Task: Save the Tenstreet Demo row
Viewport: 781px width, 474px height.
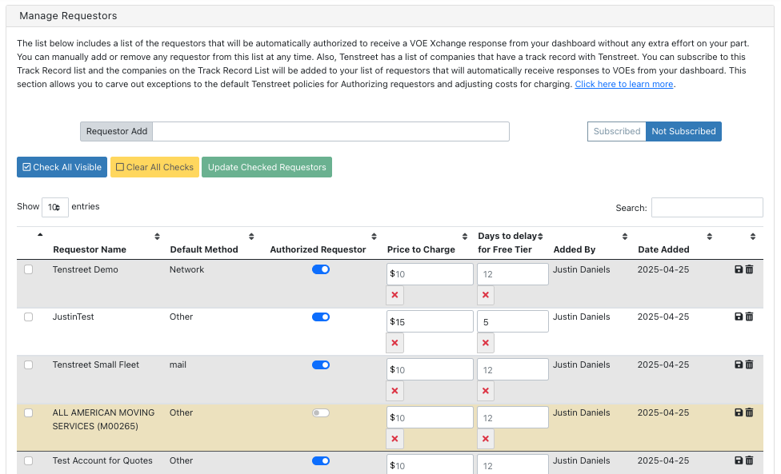Action: click(x=738, y=270)
